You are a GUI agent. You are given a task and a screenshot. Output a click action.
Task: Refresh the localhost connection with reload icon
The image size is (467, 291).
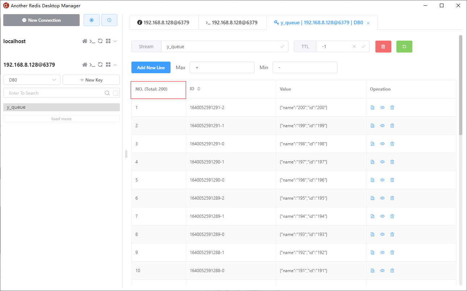[100, 41]
